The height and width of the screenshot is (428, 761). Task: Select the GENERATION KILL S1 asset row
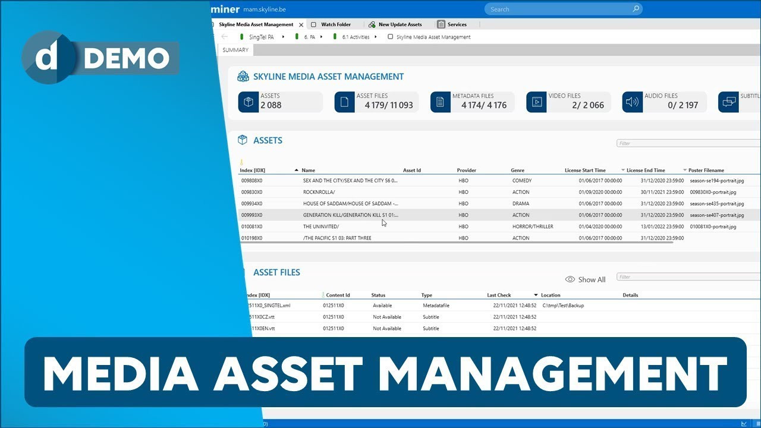499,215
